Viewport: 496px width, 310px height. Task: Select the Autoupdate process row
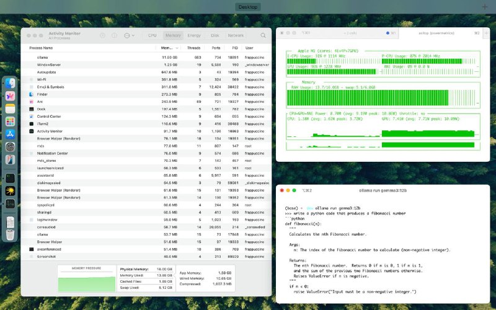click(146, 72)
